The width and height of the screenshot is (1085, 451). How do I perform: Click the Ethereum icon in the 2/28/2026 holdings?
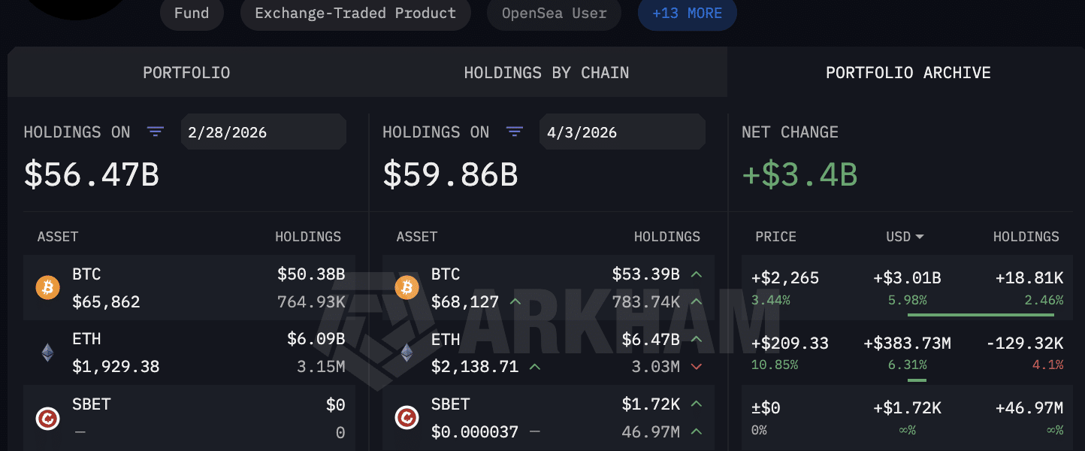pos(47,353)
